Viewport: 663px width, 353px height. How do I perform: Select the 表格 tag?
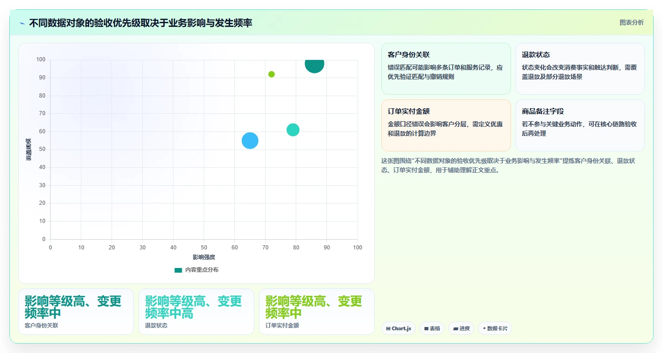[431, 328]
